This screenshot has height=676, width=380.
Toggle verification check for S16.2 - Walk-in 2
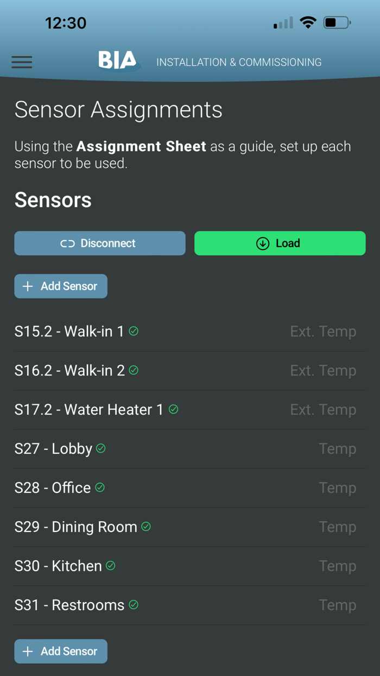click(x=135, y=370)
